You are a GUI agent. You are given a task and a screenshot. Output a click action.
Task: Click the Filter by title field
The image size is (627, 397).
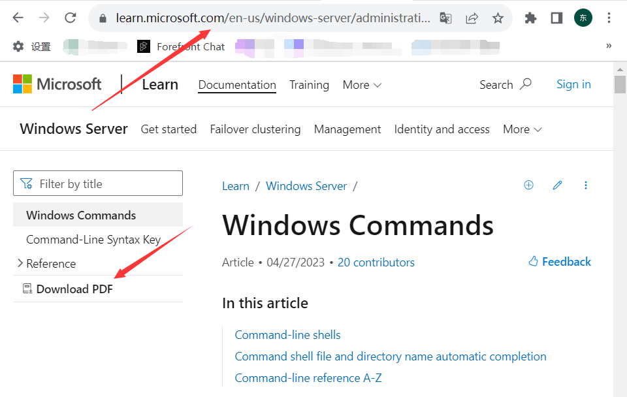tap(98, 183)
